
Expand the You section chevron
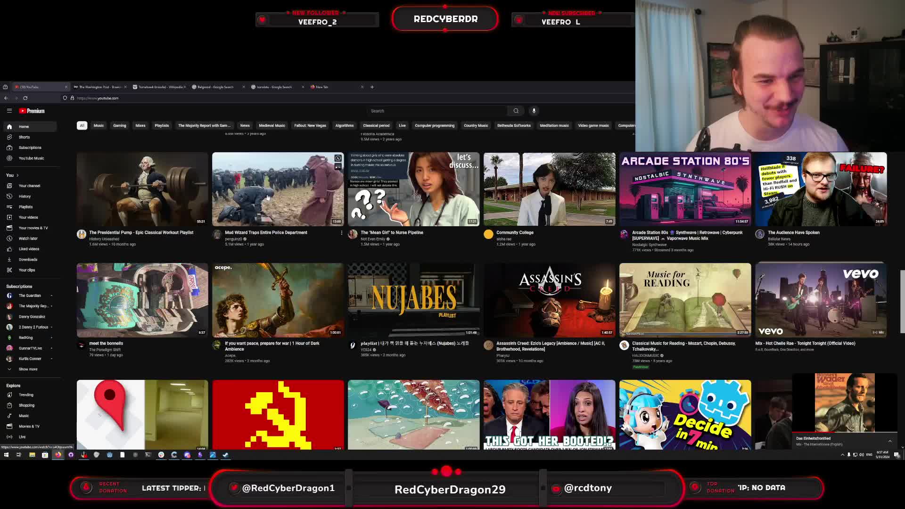[17, 175]
